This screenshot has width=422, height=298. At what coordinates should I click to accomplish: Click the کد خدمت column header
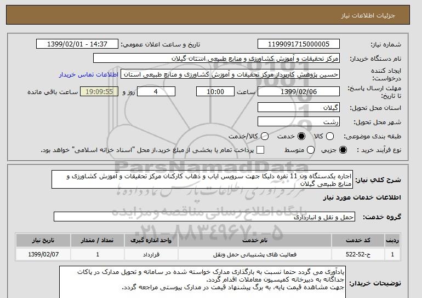tap(358, 240)
